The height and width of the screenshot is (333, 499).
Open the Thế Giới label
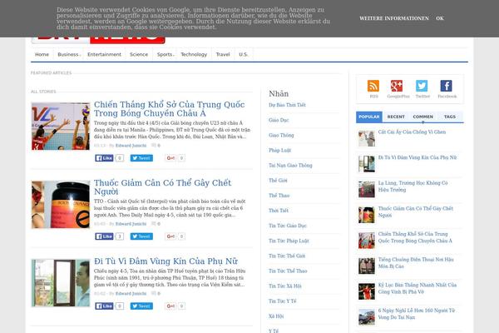point(278,181)
